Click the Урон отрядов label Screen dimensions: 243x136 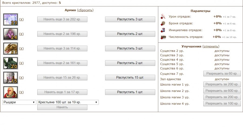(x=180, y=16)
